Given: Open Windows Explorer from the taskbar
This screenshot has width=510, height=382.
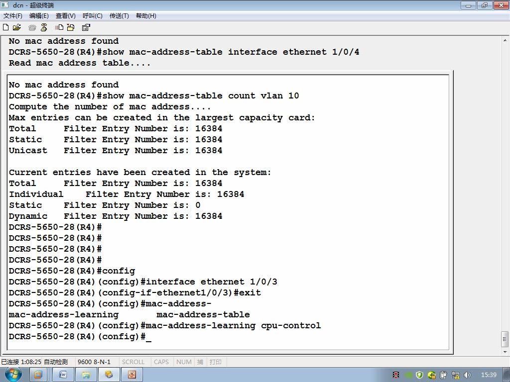Looking at the screenshot, I should tap(86, 375).
